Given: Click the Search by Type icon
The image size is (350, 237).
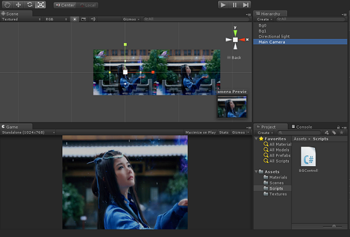Looking at the screenshot, I should point(327,132).
